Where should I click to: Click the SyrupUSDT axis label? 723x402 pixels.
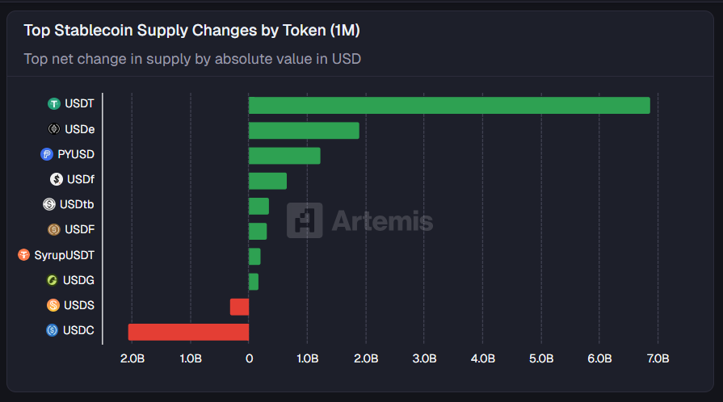(x=65, y=255)
